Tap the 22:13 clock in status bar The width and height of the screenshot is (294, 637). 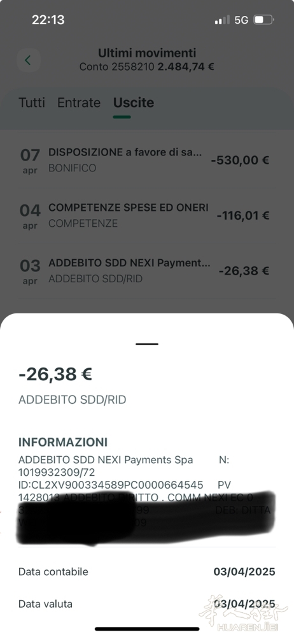48,20
